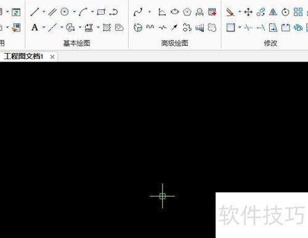Click the table with red plus icon
The width and height of the screenshot is (308, 238).
coord(212,12)
